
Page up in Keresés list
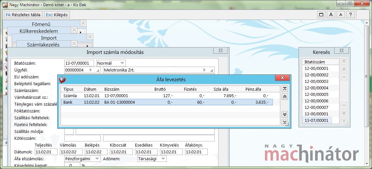(x=344, y=69)
